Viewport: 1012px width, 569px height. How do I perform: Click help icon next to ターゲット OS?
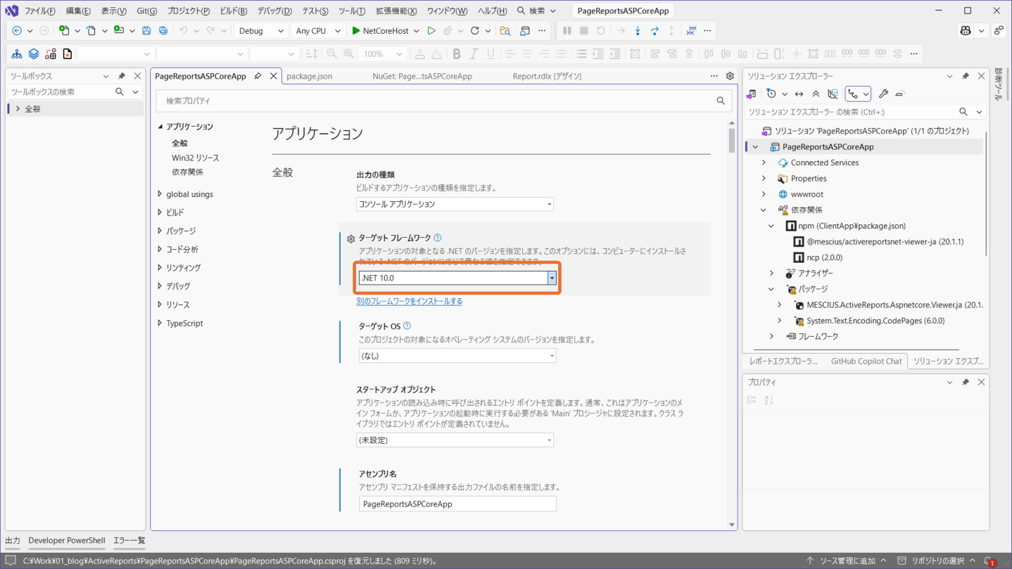point(407,326)
